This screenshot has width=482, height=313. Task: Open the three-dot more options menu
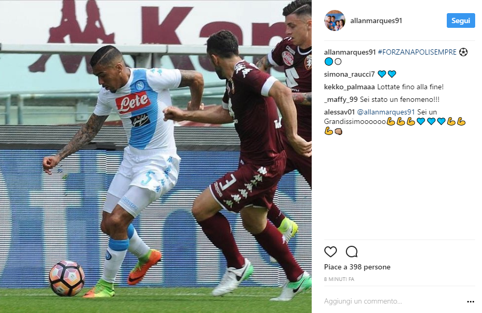(x=470, y=301)
